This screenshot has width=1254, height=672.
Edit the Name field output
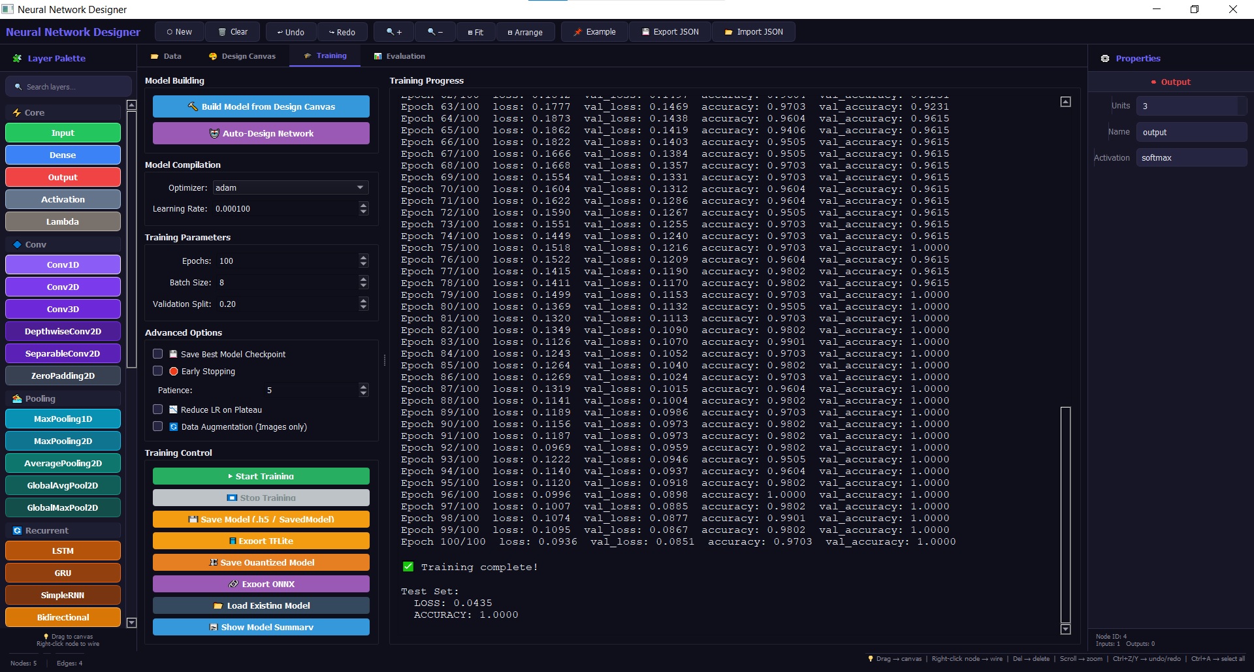coord(1191,132)
